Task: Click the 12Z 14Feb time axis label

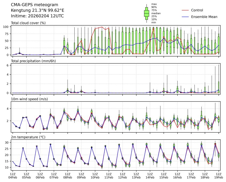Action: tap(150, 175)
